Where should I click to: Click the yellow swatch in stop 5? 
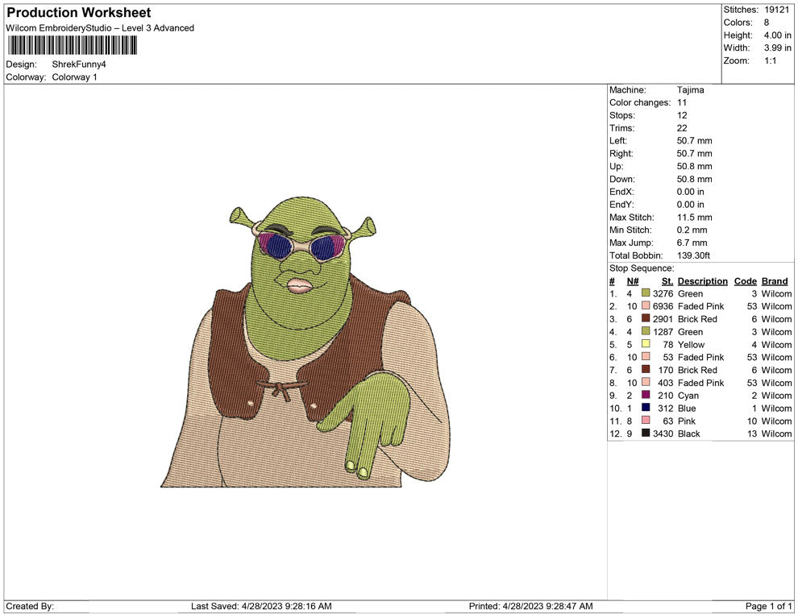click(x=646, y=344)
